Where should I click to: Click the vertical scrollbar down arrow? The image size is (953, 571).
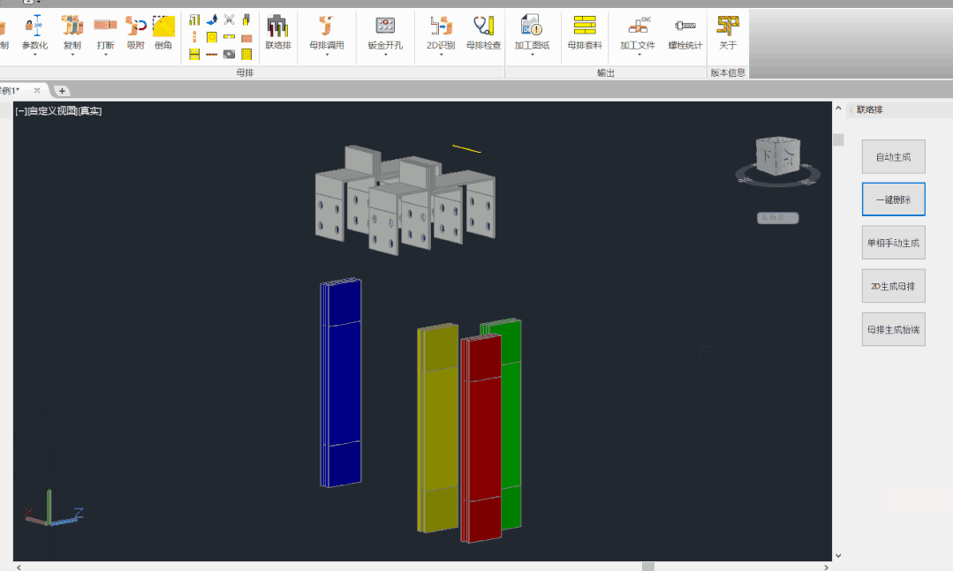click(x=838, y=555)
